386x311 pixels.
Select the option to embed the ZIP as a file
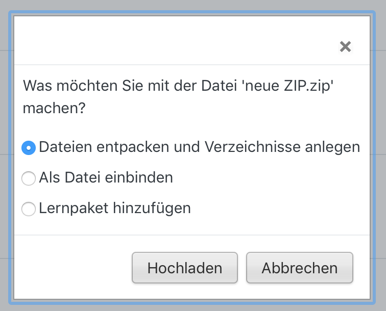click(x=29, y=178)
